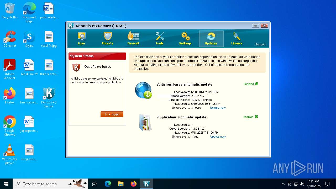Open the taskbar clock and date
This screenshot has width=336, height=189.
314,184
